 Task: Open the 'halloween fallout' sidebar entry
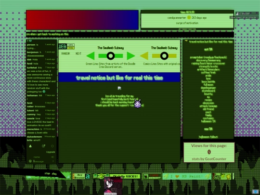pos(208,137)
